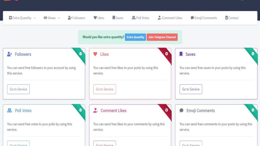Click the Followers card person-plus icon
This screenshot has height=146, width=260.
point(10,54)
